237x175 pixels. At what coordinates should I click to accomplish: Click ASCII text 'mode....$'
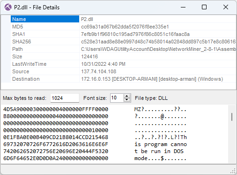pyautogui.click(x=160, y=158)
